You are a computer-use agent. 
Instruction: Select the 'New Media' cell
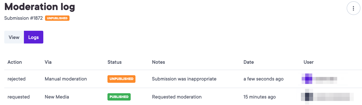(x=57, y=97)
